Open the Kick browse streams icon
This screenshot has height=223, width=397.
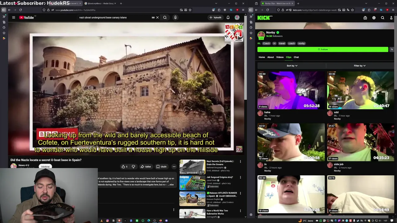[365, 18]
